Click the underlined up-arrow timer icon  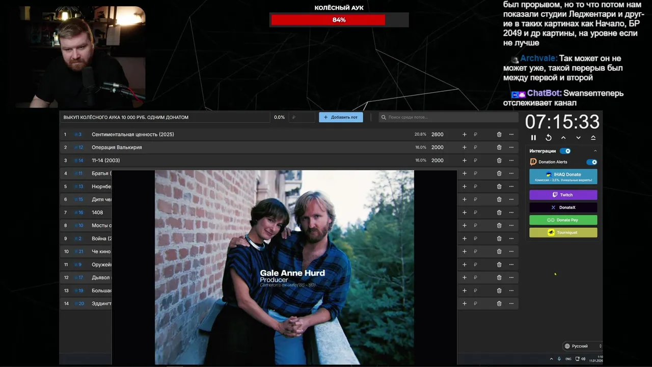tap(593, 138)
